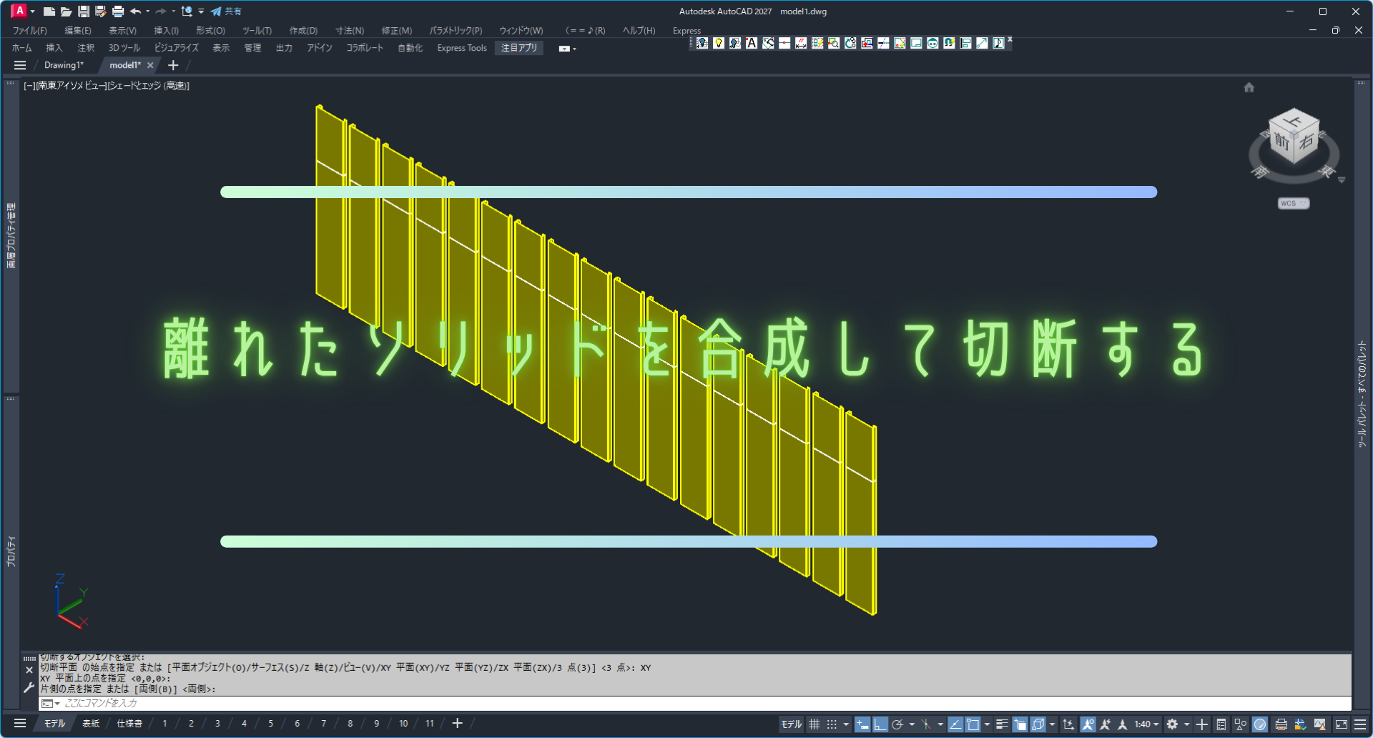Click the Save icon in quick access toolbar
1373x738 pixels.
click(84, 11)
